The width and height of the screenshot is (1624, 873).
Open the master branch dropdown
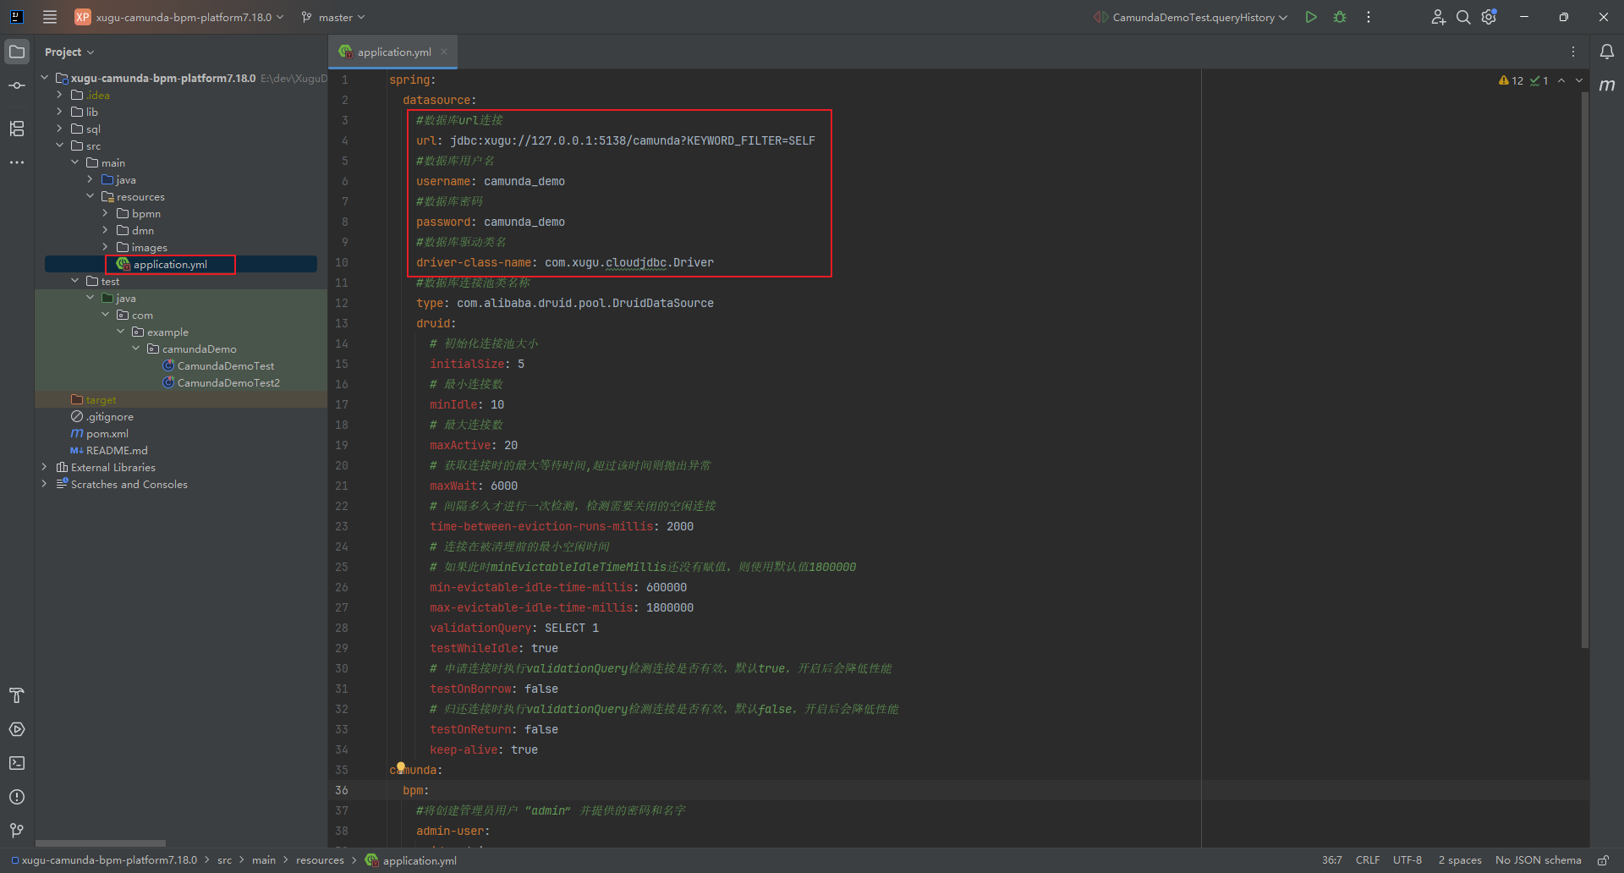[x=334, y=17]
